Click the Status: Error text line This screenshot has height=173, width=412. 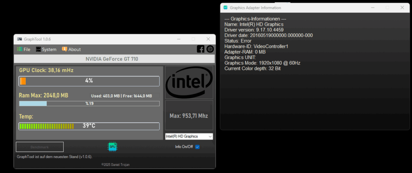[x=238, y=41]
